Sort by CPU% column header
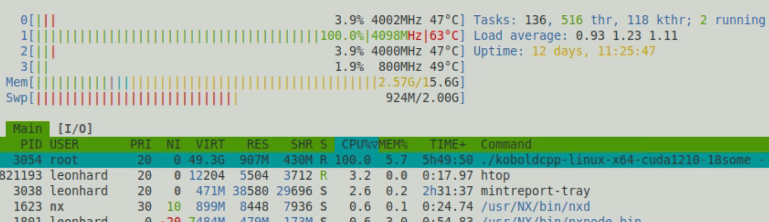The width and height of the screenshot is (769, 222). 357,144
